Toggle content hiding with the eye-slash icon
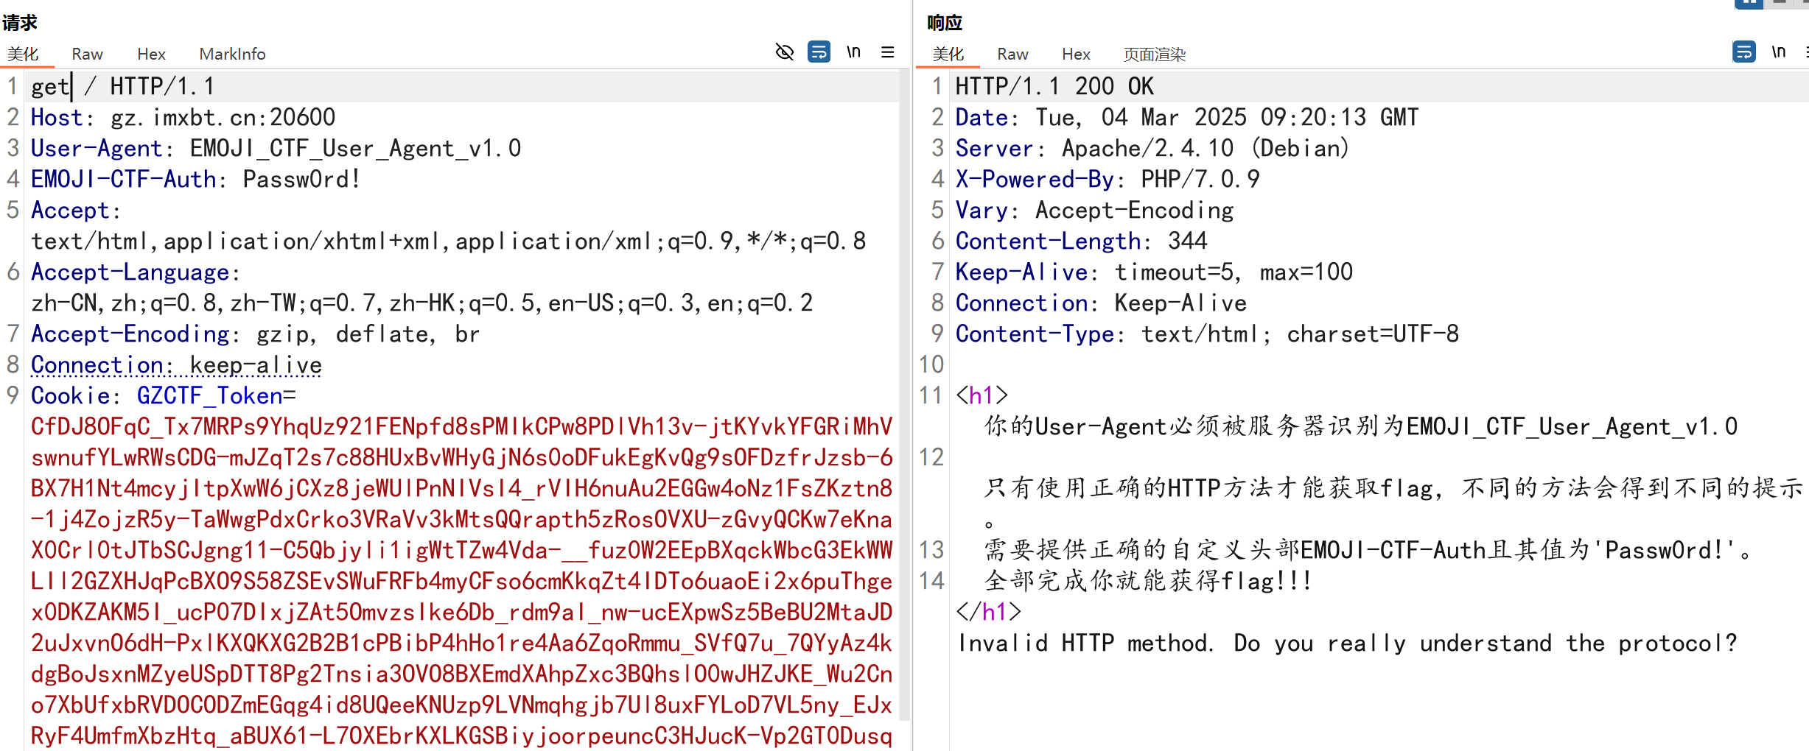Screen dimensions: 1809x751 click(x=784, y=52)
